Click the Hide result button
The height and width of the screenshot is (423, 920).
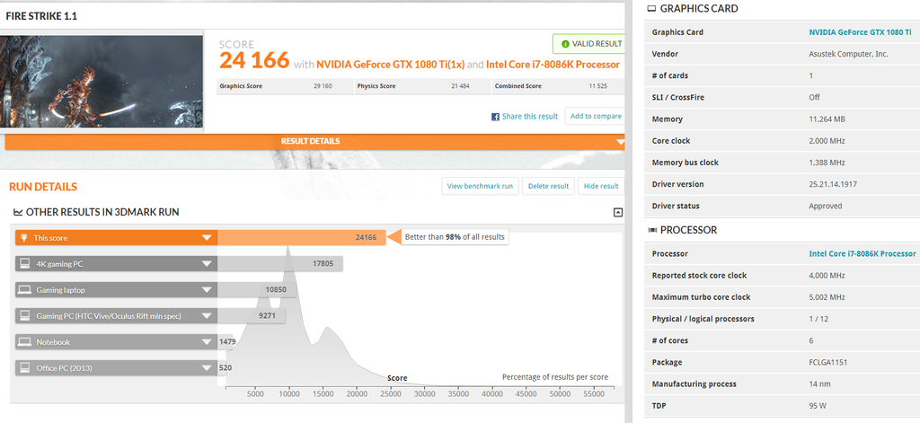pos(601,186)
